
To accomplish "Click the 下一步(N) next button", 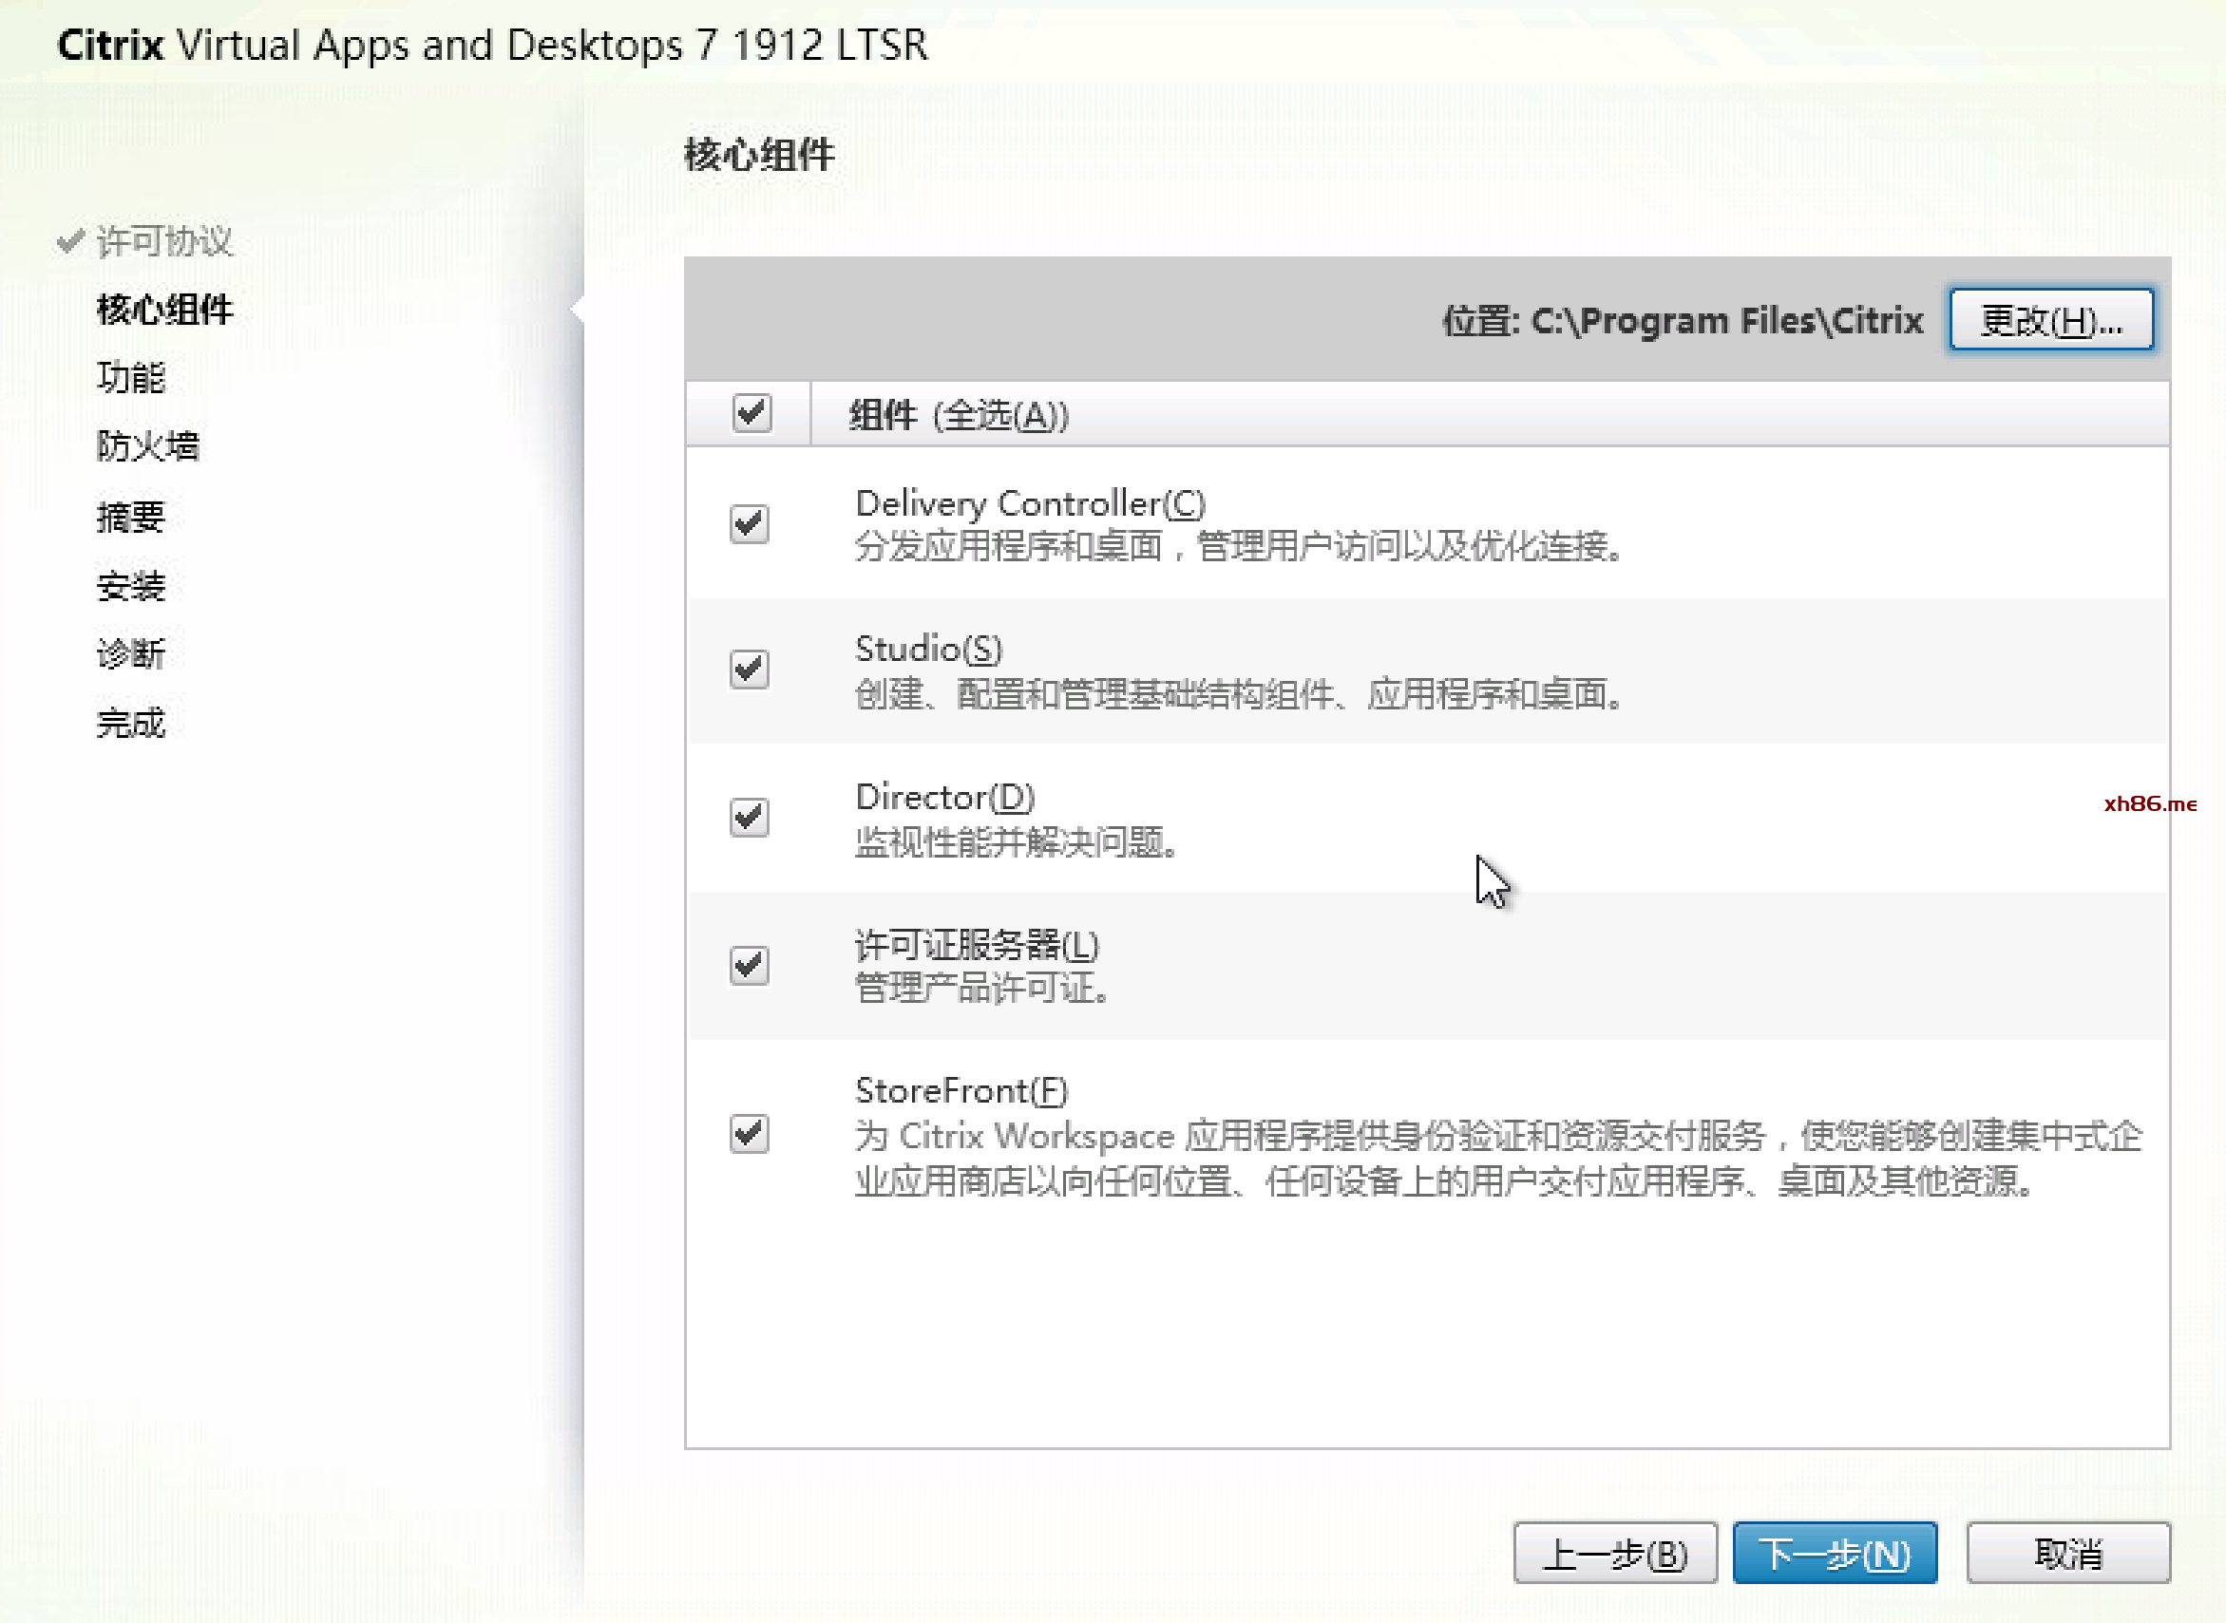I will pos(1834,1554).
